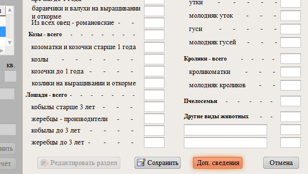Select the first wide other-animals name field

point(225,130)
